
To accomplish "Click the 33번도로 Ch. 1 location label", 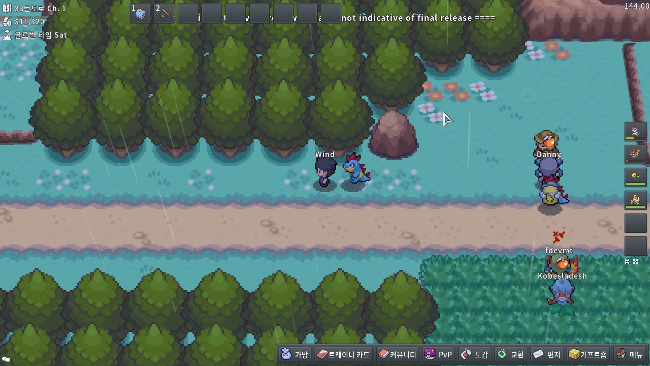I will (x=40, y=9).
